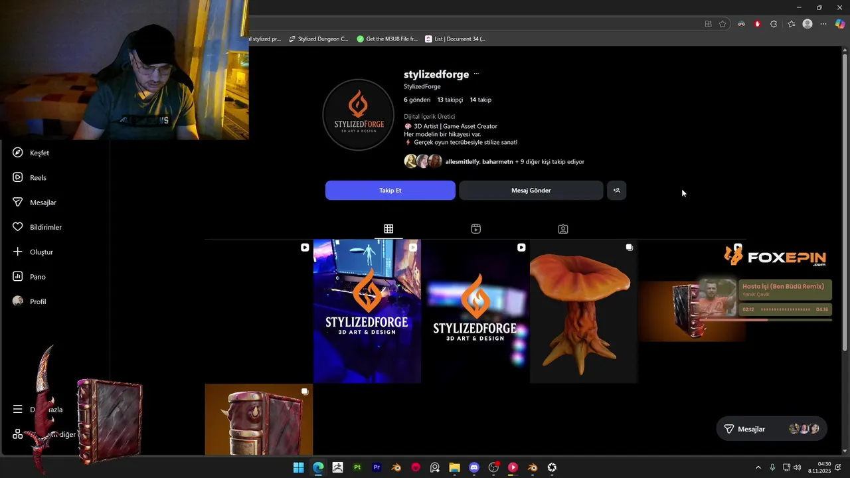Open the red book model post

point(259,420)
